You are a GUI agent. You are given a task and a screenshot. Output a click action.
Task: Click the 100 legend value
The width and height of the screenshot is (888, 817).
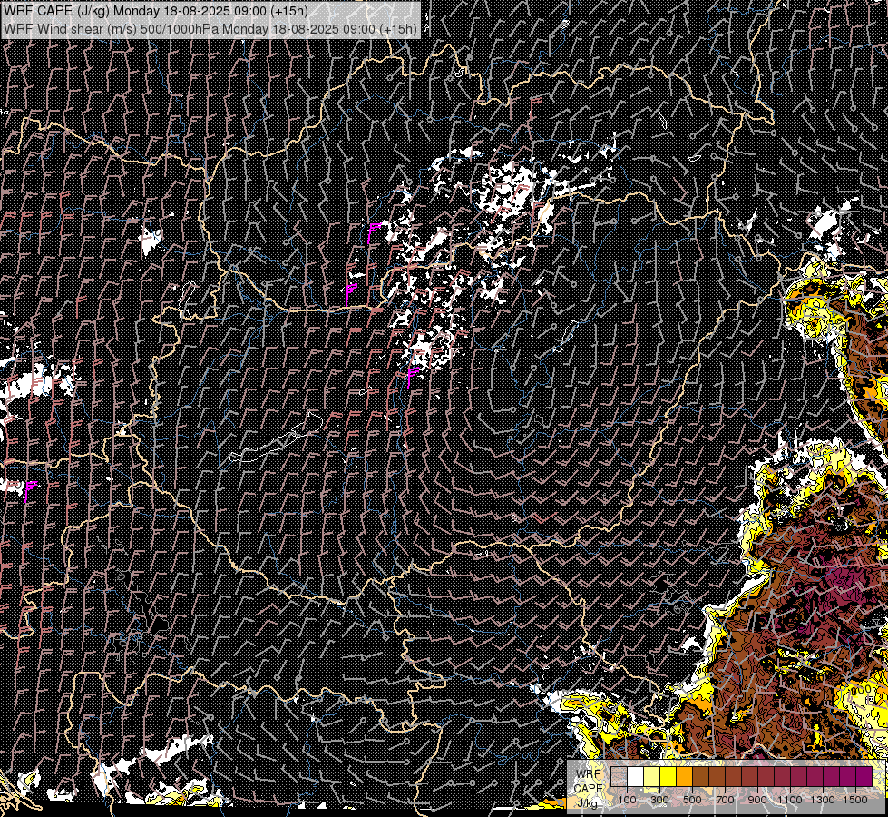[627, 800]
